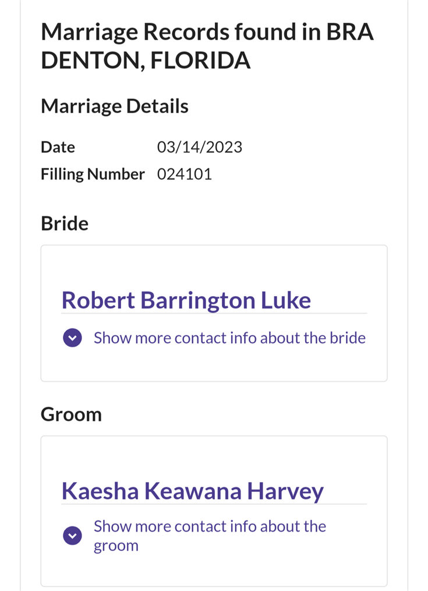Click the "Marriage Records found in BRA" title line
This screenshot has height=591, width=428.
coord(207,33)
